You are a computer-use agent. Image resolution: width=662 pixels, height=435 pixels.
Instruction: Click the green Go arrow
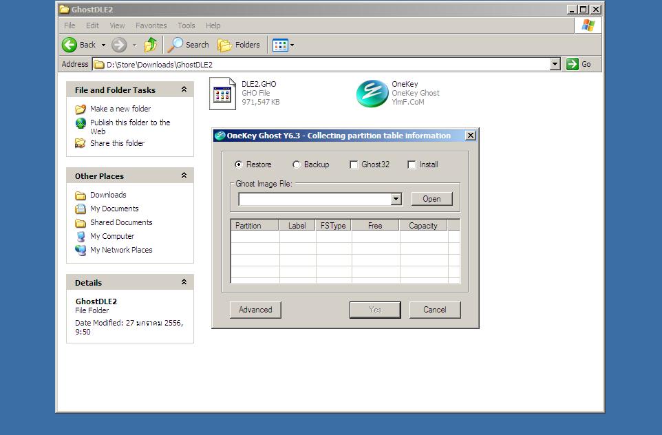point(573,64)
